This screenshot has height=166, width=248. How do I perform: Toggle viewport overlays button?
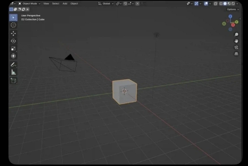206,3
